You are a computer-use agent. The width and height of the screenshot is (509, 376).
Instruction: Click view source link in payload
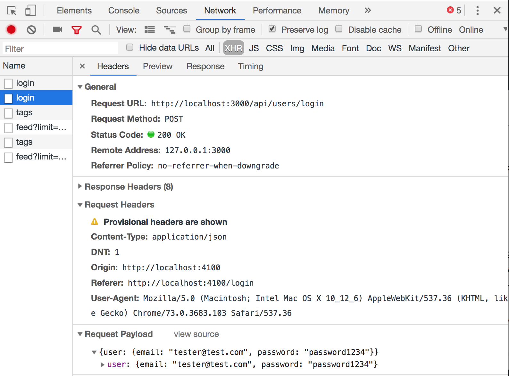coord(196,334)
